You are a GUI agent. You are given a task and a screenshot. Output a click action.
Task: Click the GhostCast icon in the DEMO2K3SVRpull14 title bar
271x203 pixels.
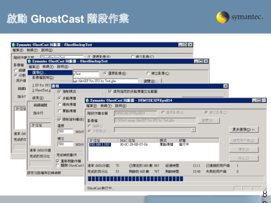click(x=87, y=100)
